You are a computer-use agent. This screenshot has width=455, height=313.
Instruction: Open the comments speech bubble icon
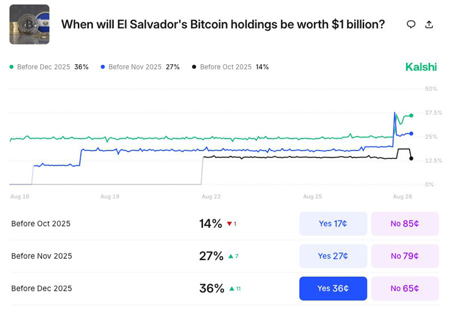click(411, 24)
